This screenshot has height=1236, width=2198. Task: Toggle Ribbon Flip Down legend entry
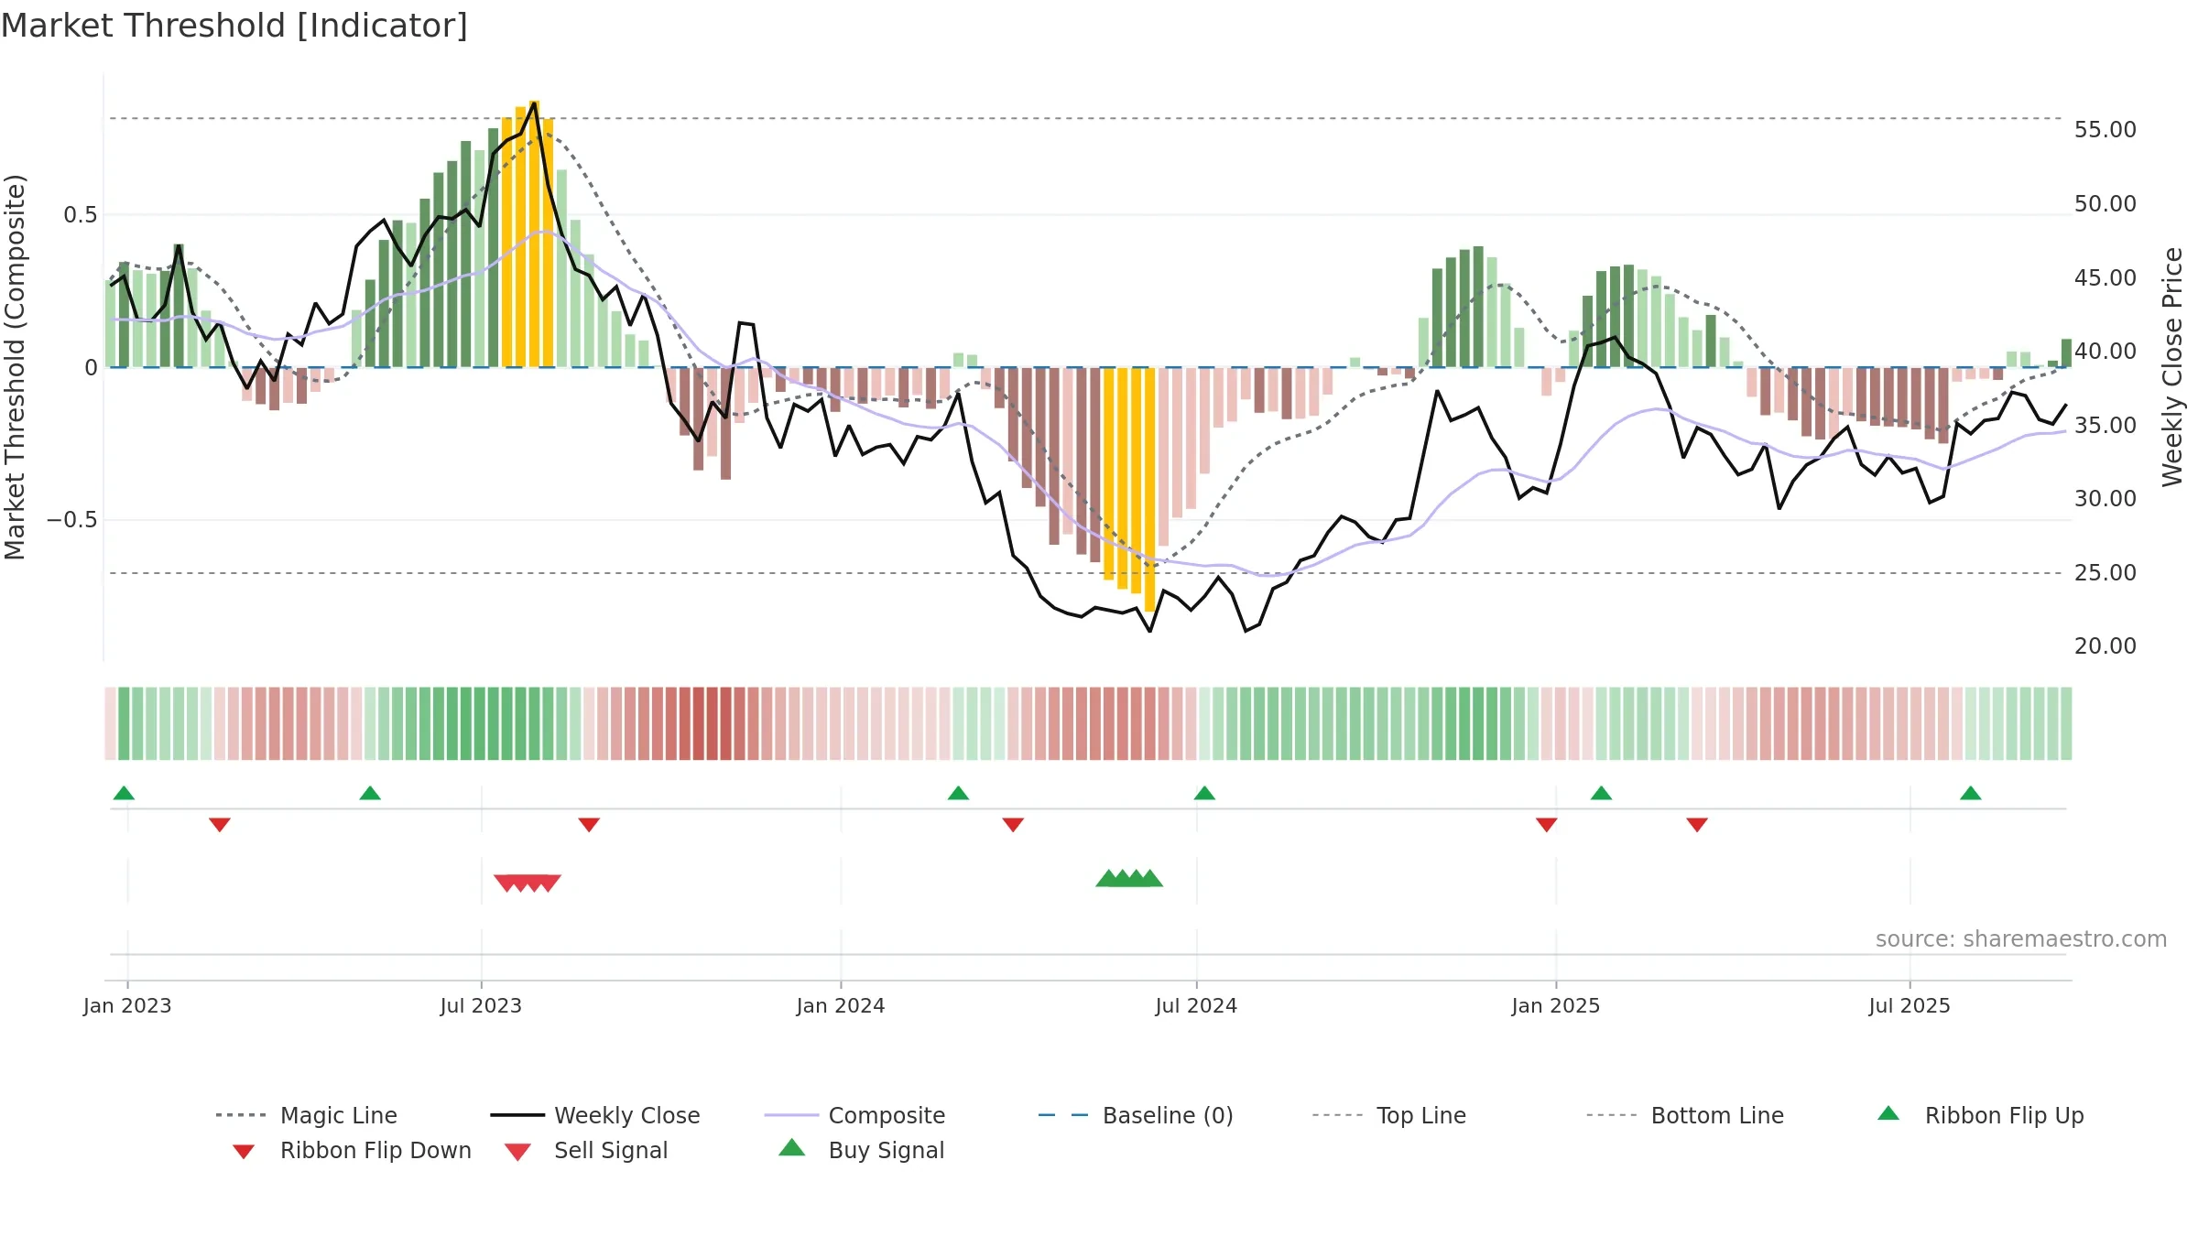[352, 1150]
